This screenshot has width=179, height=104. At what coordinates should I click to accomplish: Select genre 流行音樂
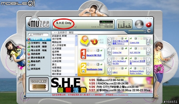[63, 39]
